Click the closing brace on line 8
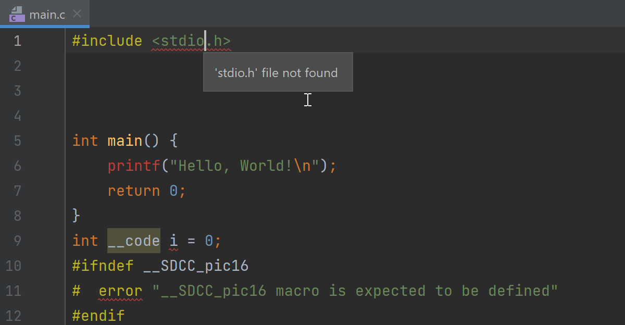The image size is (625, 325). (75, 215)
